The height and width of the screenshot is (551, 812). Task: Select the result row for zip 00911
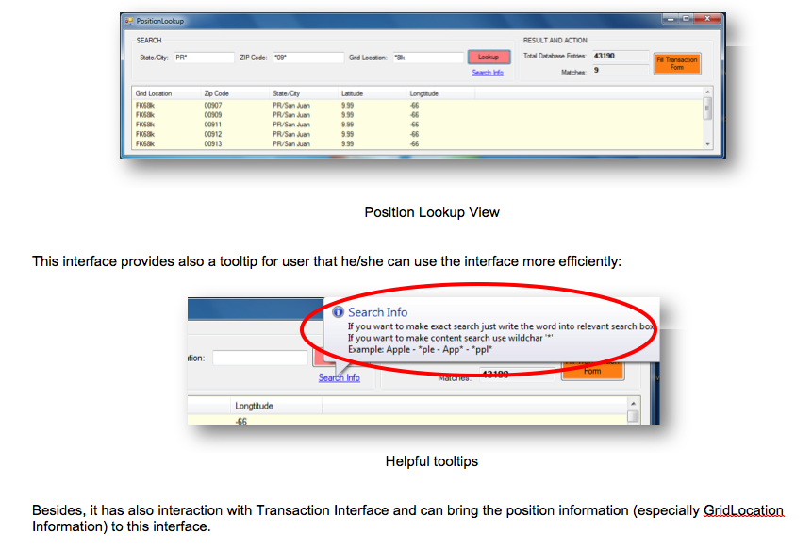click(283, 125)
